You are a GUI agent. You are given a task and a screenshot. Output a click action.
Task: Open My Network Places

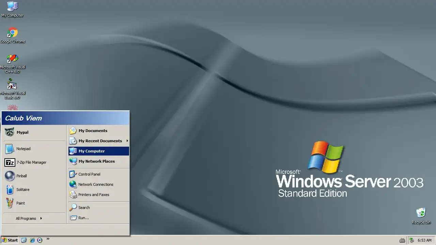tap(99, 161)
